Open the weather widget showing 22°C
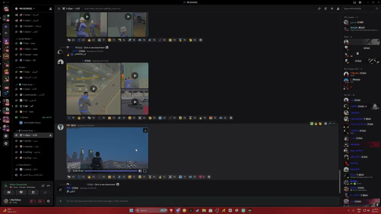Screen dimensions: 381x214 tap(10, 210)
